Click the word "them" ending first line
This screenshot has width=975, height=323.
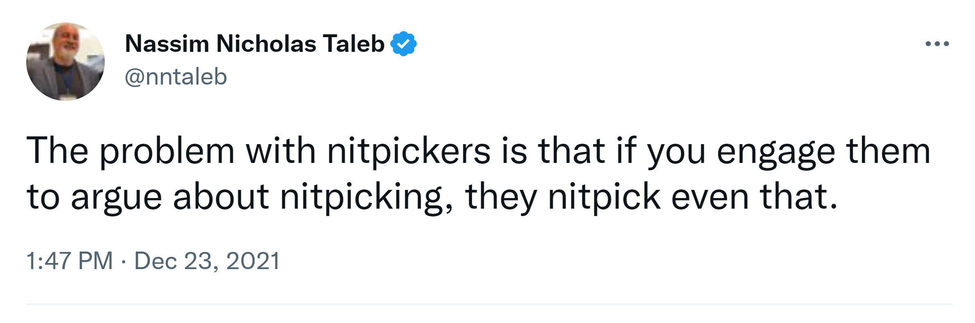pyautogui.click(x=888, y=152)
